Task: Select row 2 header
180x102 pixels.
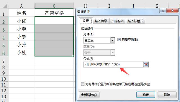Action: pyautogui.click(x=4, y=21)
